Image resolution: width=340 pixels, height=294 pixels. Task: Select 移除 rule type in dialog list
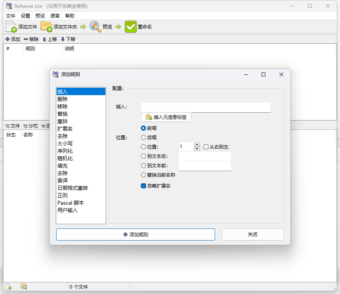point(81,106)
